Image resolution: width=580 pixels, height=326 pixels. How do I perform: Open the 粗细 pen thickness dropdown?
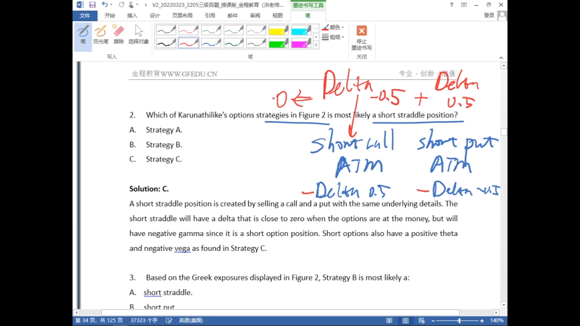pos(333,37)
